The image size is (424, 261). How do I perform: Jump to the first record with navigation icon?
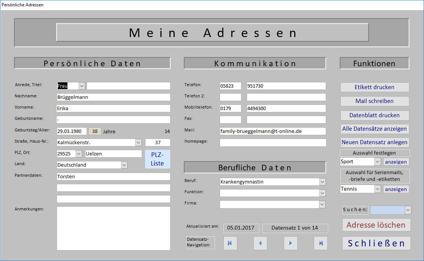230,243
